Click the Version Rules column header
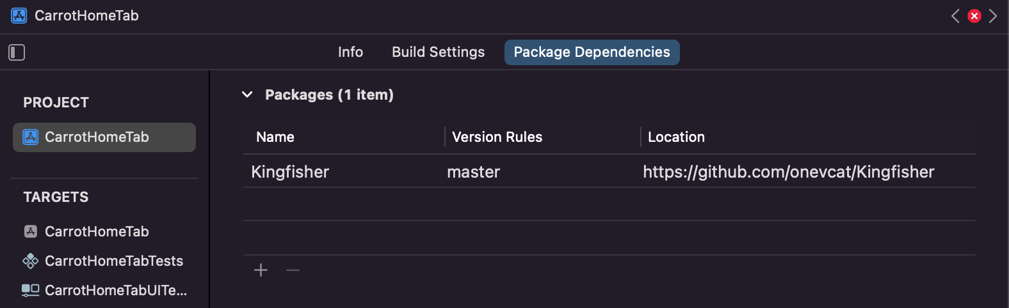 pos(497,137)
